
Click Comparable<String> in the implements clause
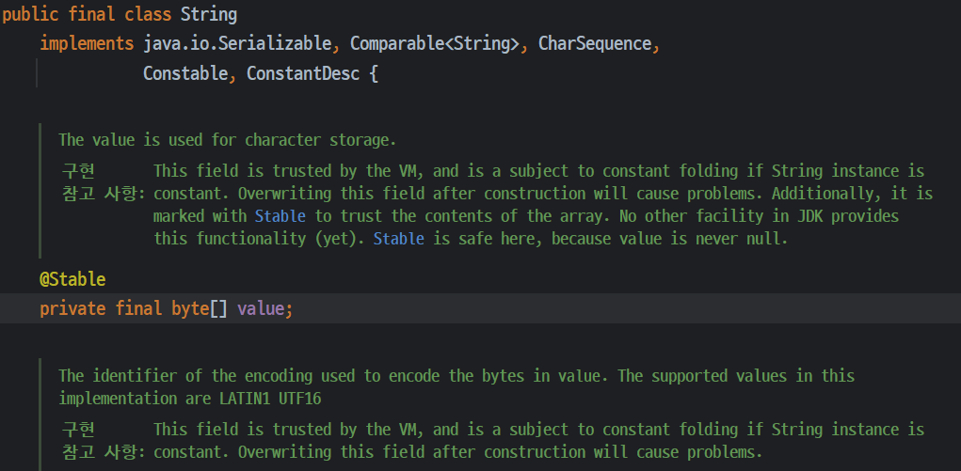point(435,43)
